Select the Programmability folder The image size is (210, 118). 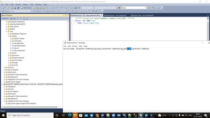click(18, 58)
